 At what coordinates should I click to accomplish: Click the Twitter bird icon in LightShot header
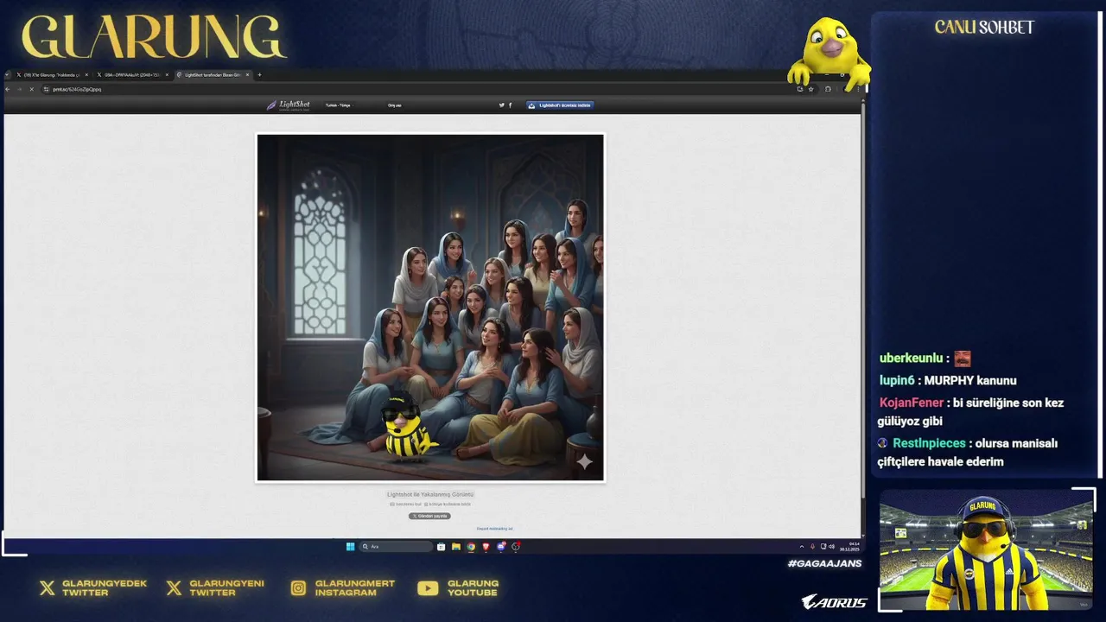click(x=501, y=105)
